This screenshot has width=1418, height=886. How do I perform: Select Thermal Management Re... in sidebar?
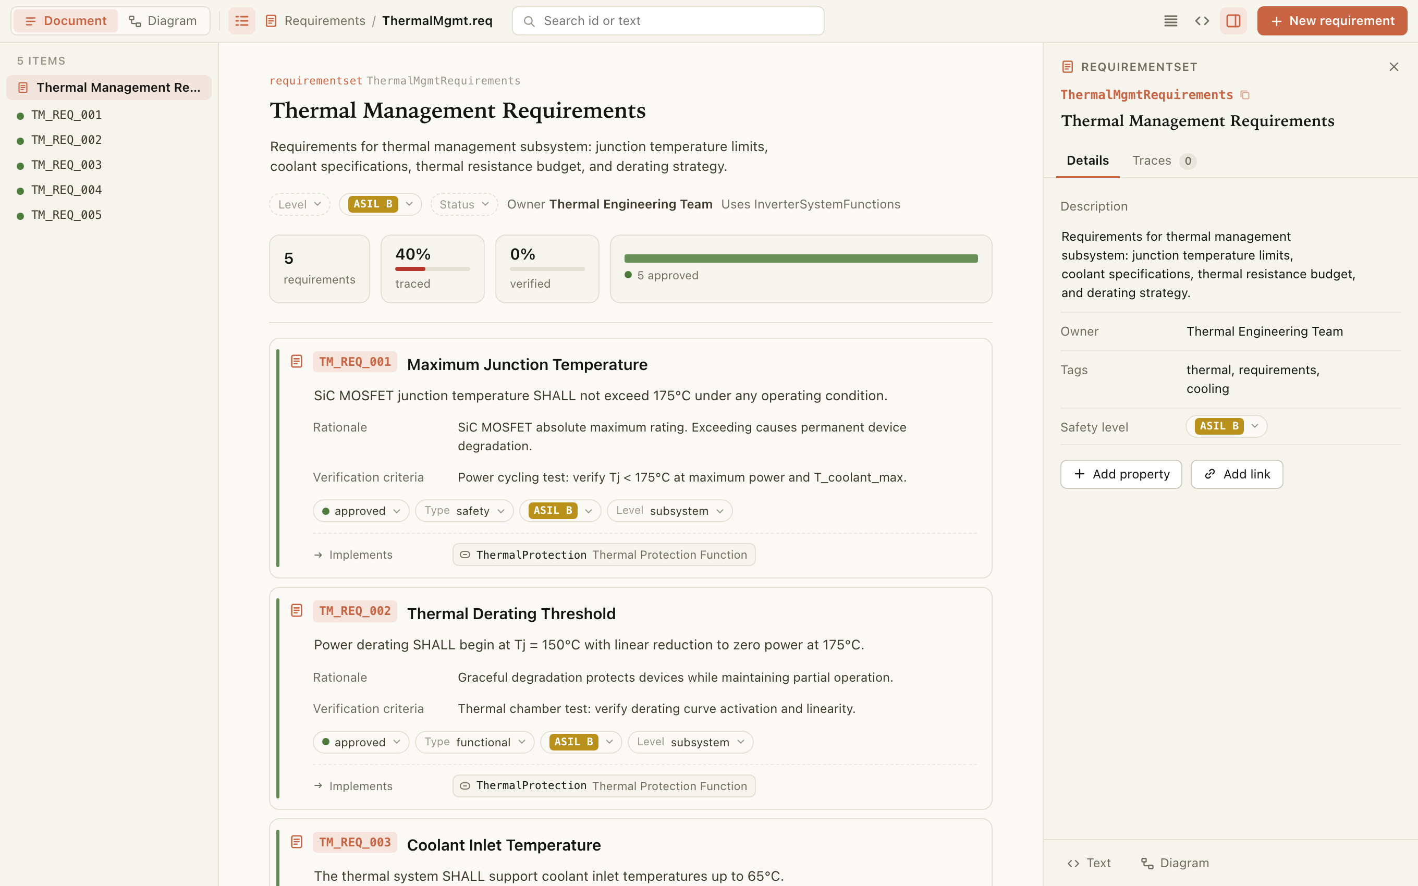(109, 88)
